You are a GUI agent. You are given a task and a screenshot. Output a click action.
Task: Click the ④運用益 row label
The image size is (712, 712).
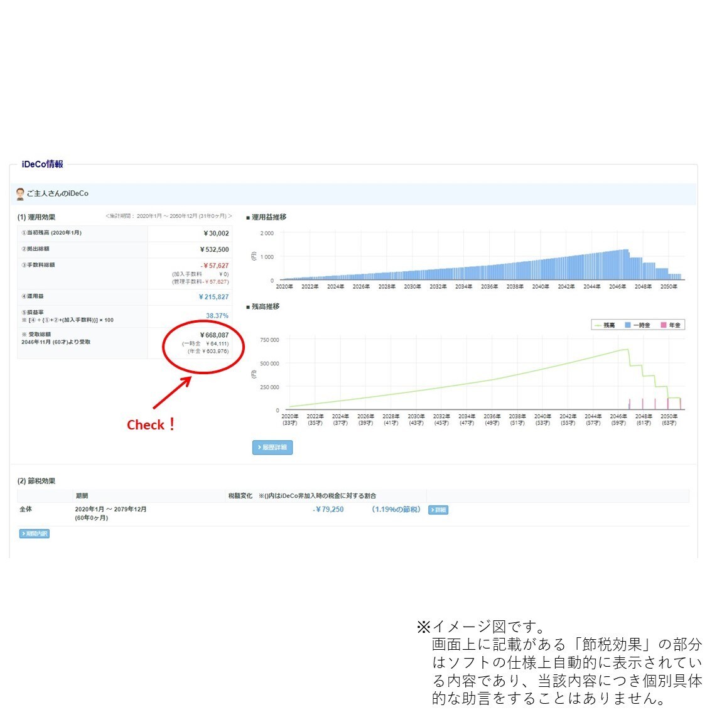[33, 296]
